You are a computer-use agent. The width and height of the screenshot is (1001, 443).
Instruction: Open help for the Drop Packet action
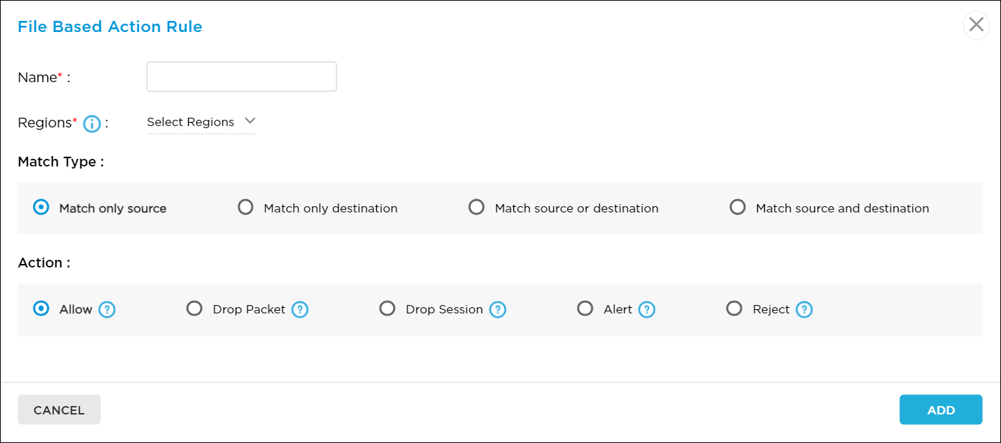tap(300, 309)
